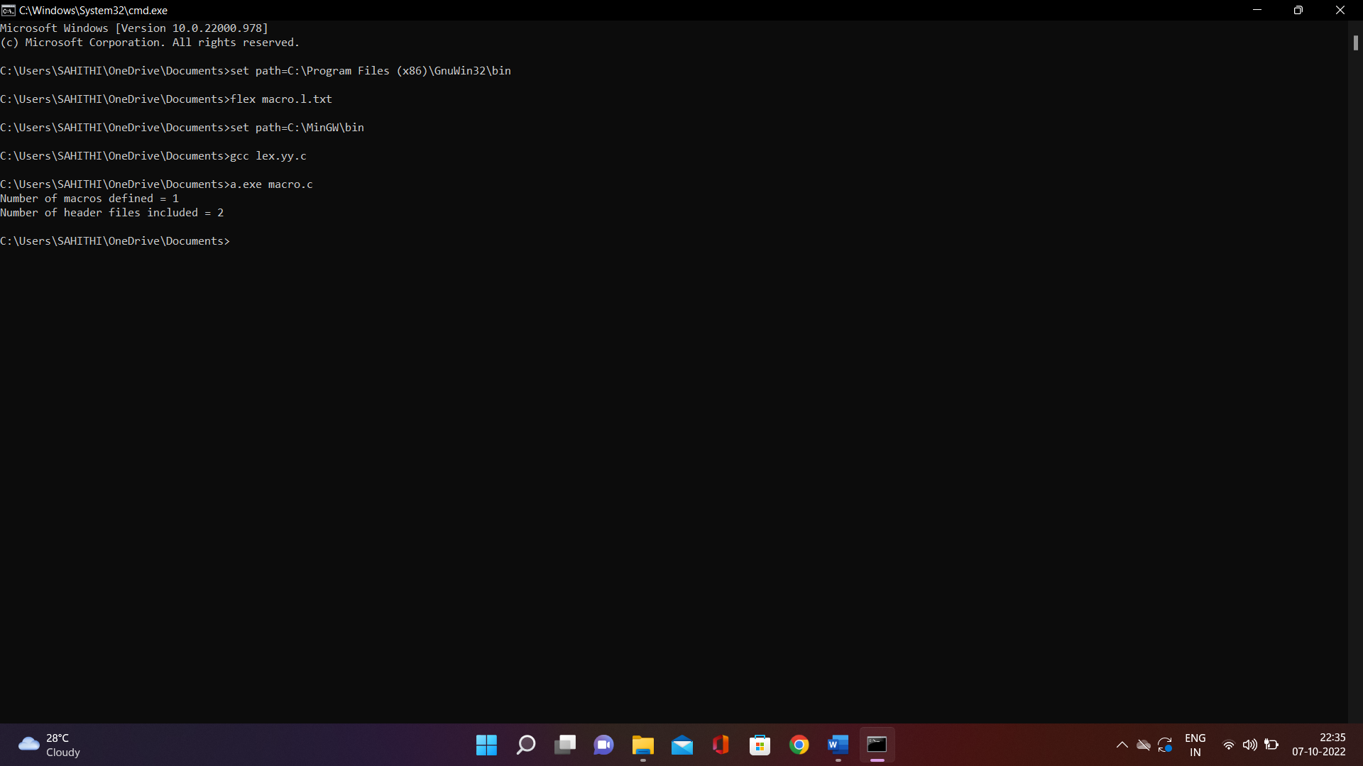Screen dimensions: 1363x766
Task: Launch Google Chrome from taskbar
Action: (x=799, y=745)
